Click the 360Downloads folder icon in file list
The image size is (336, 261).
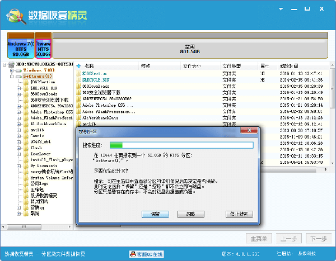tap(78, 86)
